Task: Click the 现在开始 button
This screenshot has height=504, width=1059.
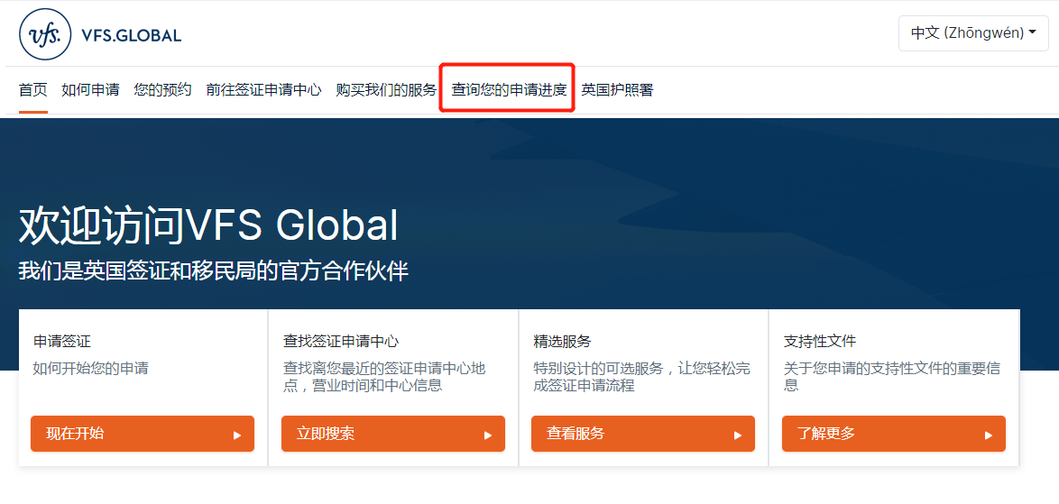Action: 143,434
